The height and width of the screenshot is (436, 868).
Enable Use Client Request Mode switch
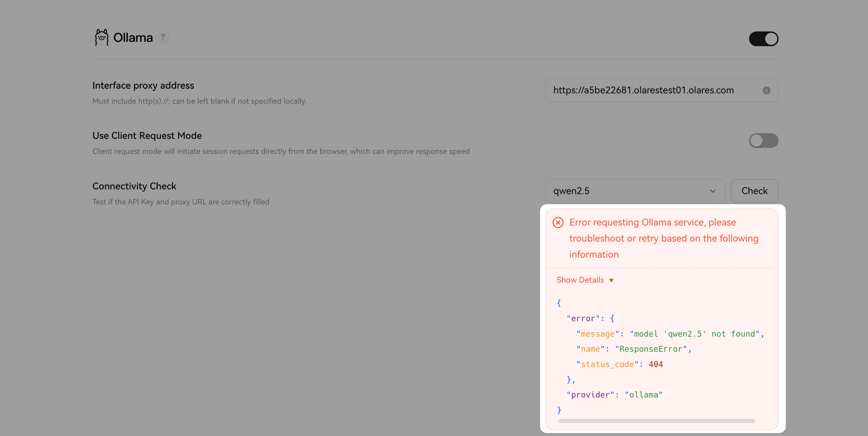[x=763, y=141]
